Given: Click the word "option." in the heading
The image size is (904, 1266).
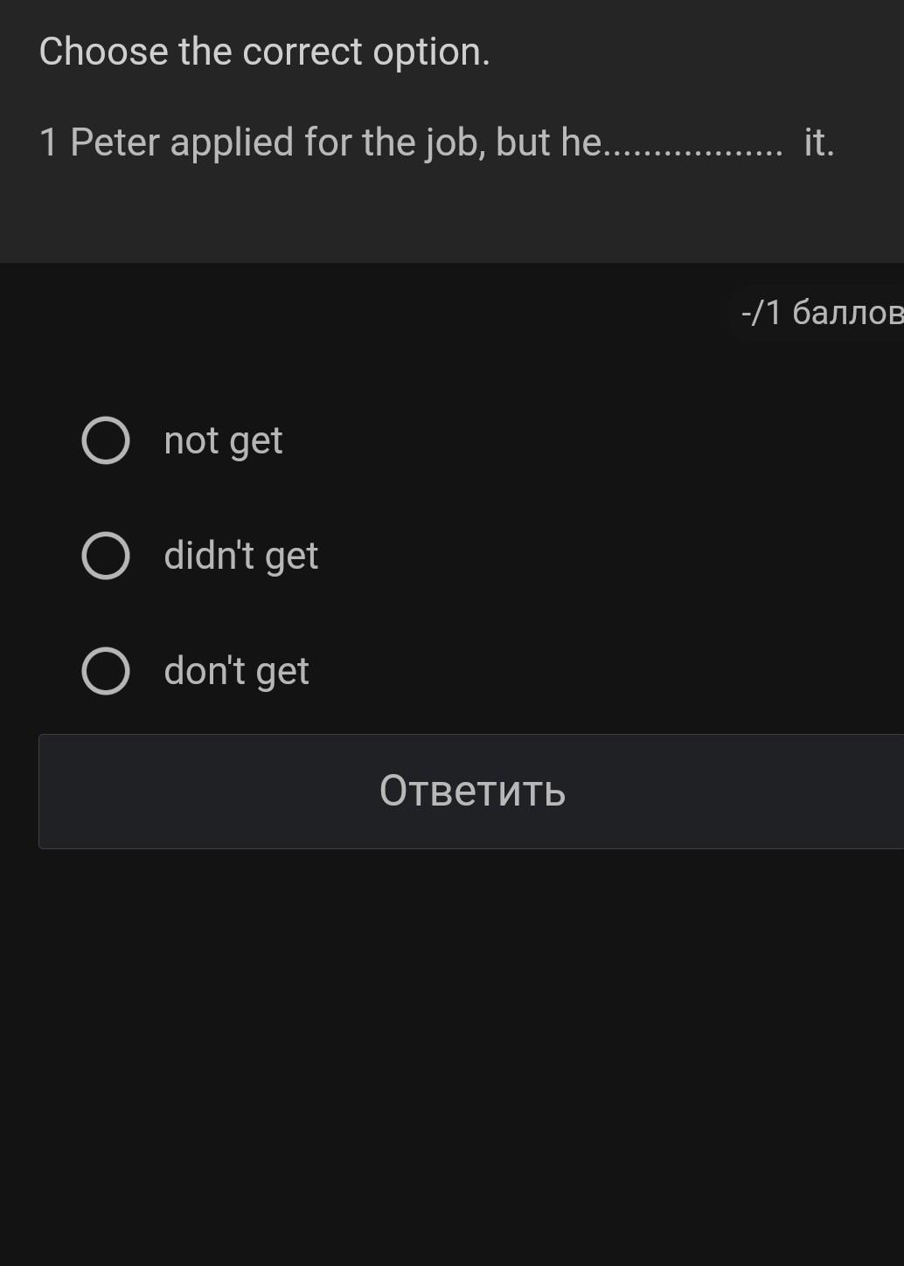Looking at the screenshot, I should (431, 52).
